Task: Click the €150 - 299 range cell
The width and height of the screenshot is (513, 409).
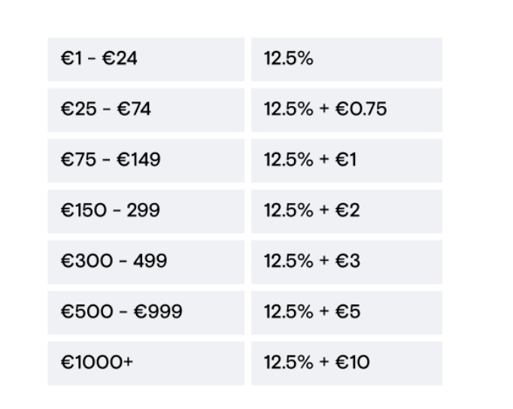Action: click(x=146, y=211)
